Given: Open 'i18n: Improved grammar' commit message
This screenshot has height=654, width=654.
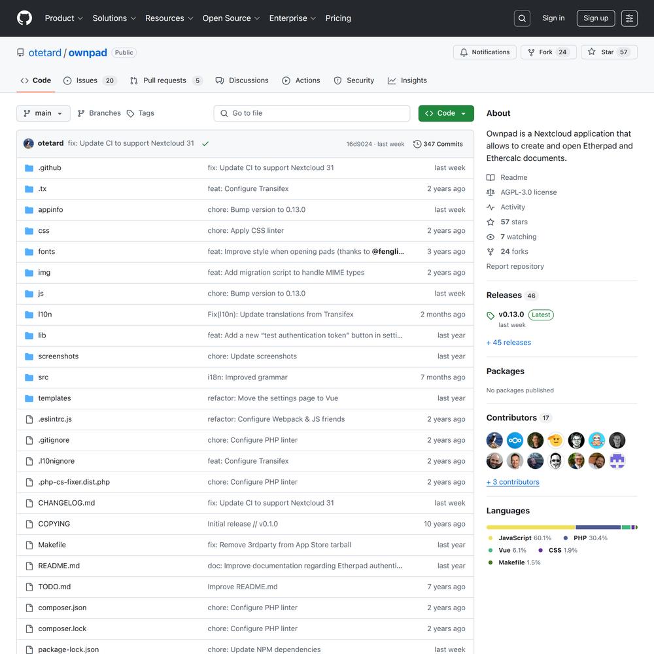Looking at the screenshot, I should [247, 377].
